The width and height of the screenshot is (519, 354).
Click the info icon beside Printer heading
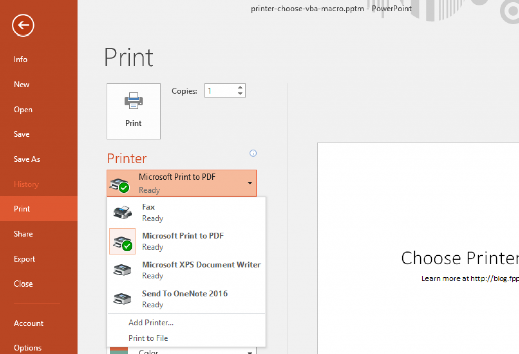(x=253, y=153)
